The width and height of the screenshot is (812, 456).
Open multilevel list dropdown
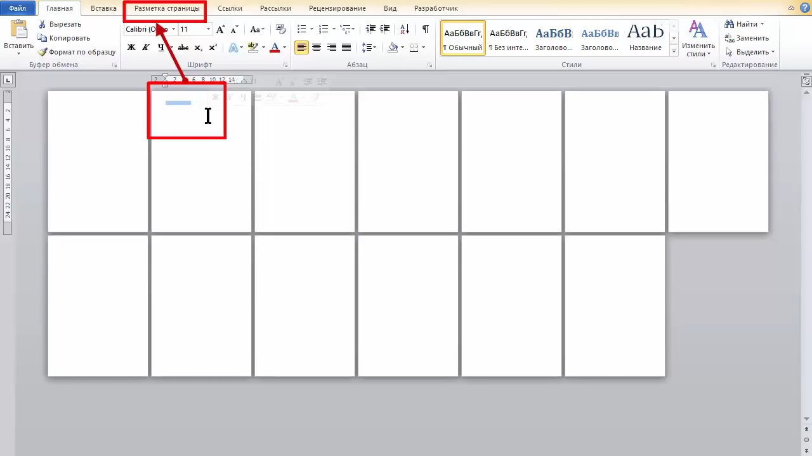pos(354,29)
